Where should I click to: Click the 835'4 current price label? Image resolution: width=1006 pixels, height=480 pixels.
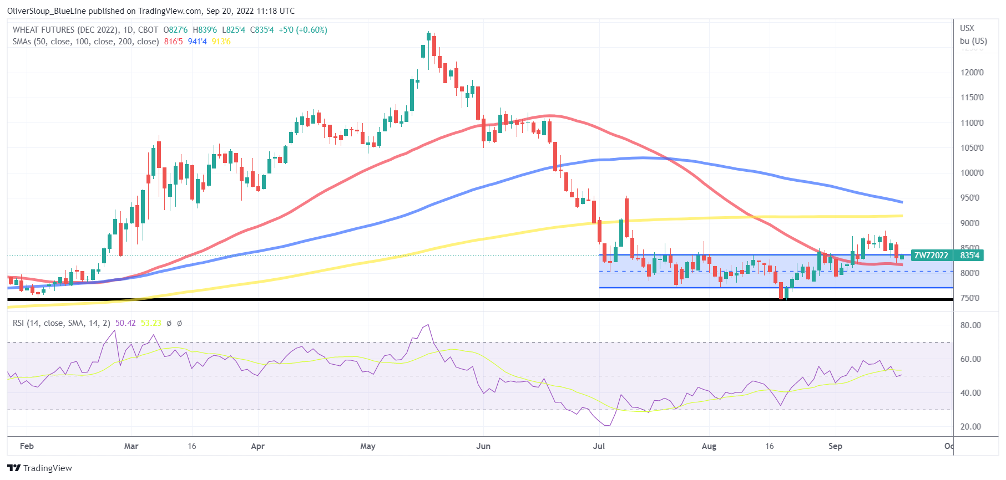coord(970,256)
